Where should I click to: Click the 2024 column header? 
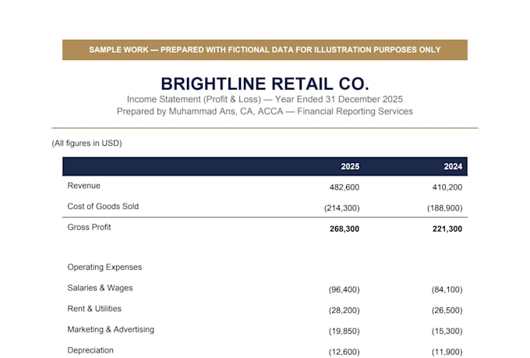(x=453, y=166)
